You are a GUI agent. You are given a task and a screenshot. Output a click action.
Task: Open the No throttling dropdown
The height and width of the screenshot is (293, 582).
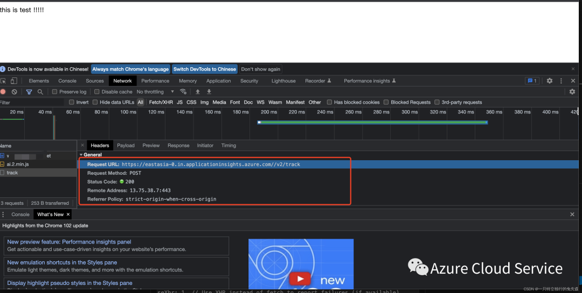point(155,91)
